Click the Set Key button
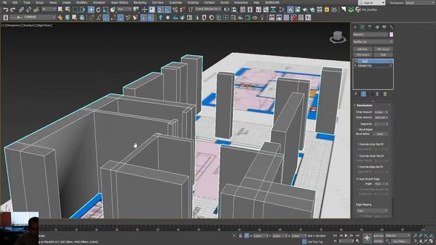Viewport: 436px width, 245px height. (x=378, y=242)
